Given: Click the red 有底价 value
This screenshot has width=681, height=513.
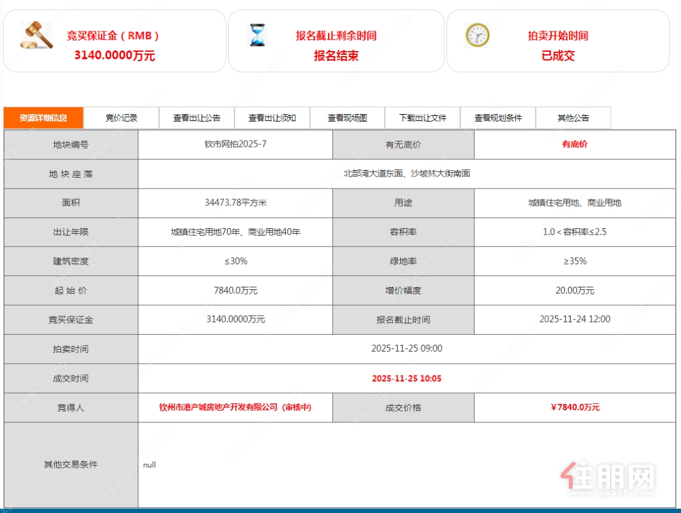Looking at the screenshot, I should tap(574, 144).
